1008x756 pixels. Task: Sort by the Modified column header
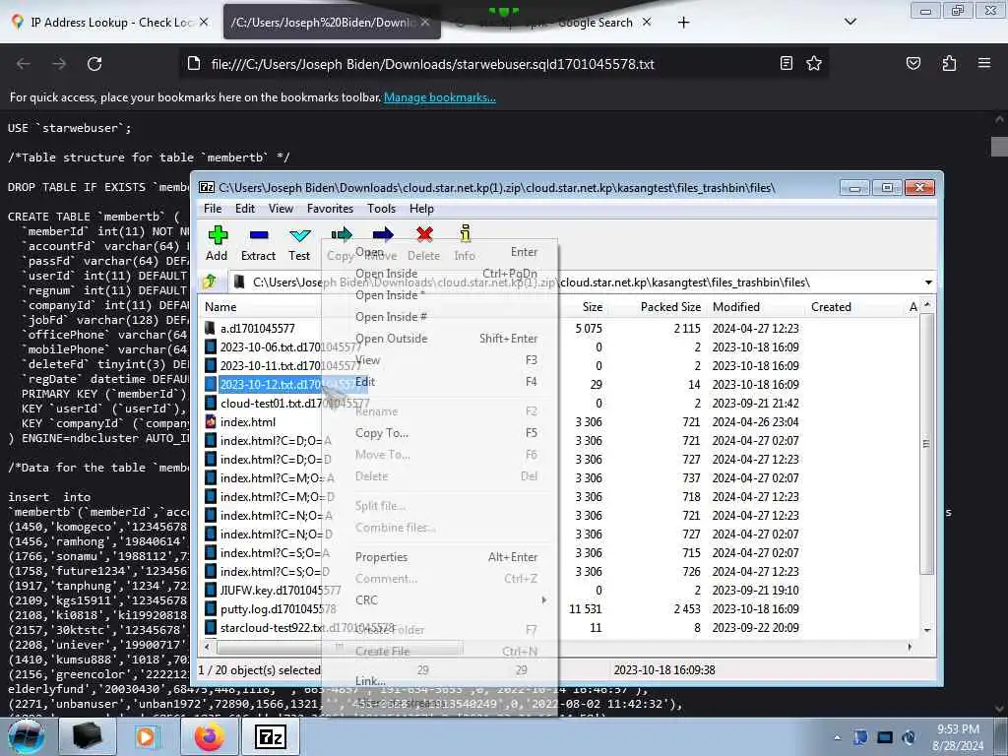pyautogui.click(x=736, y=307)
